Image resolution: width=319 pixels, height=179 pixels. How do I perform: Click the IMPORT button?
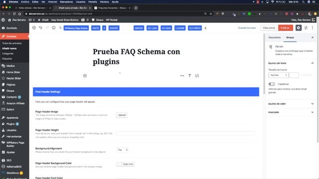pos(139,28)
